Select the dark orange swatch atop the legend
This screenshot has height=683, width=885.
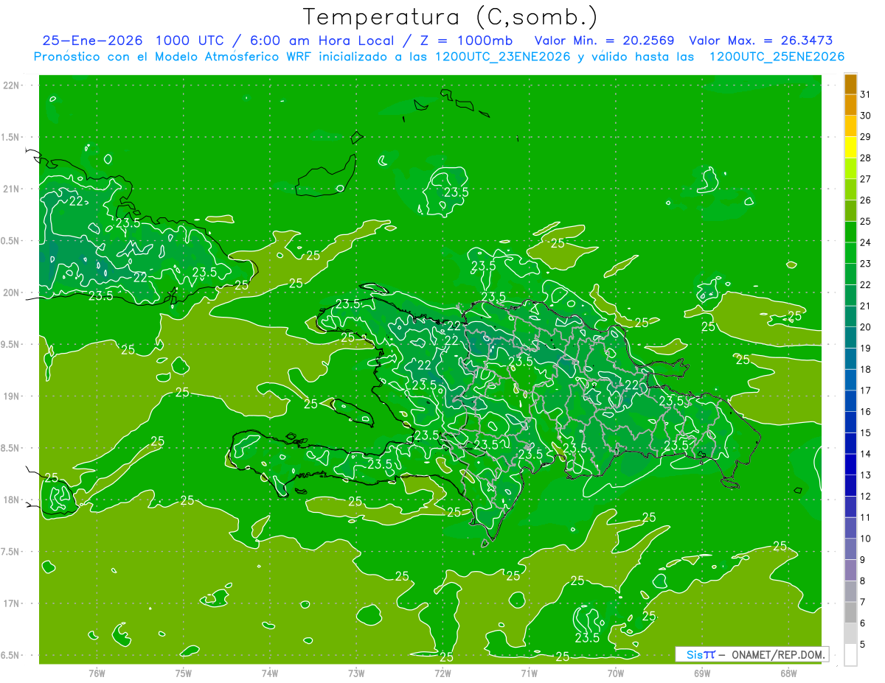850,84
